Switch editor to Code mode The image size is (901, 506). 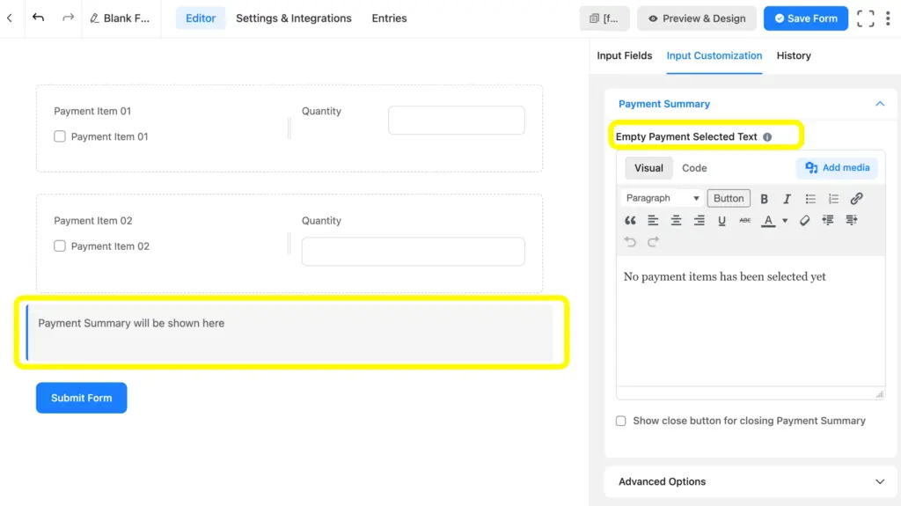[694, 168]
